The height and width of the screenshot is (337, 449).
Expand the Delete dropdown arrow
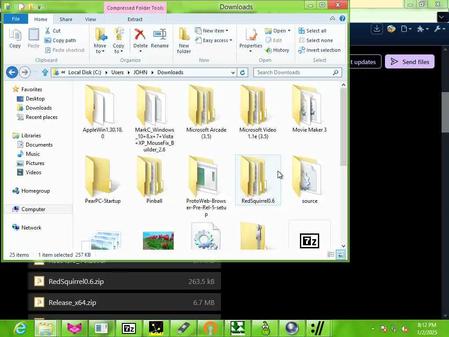[140, 51]
